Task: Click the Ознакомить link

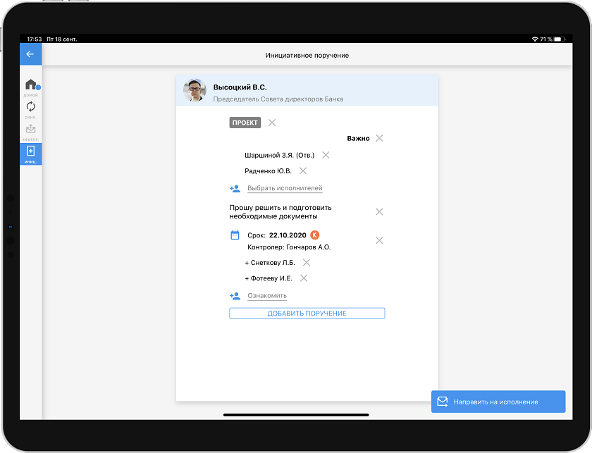Action: pos(267,296)
